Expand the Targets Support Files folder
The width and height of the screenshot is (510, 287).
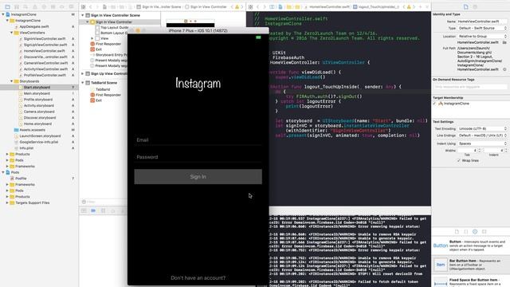pyautogui.click(x=7, y=202)
